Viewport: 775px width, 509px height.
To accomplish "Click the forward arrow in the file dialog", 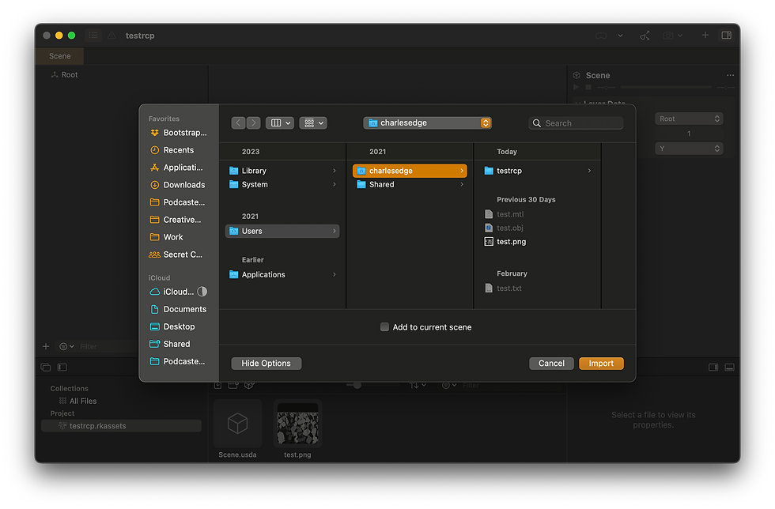I will [254, 123].
